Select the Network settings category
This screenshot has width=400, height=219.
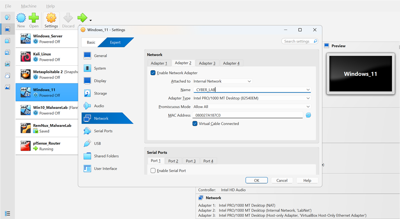[107, 118]
